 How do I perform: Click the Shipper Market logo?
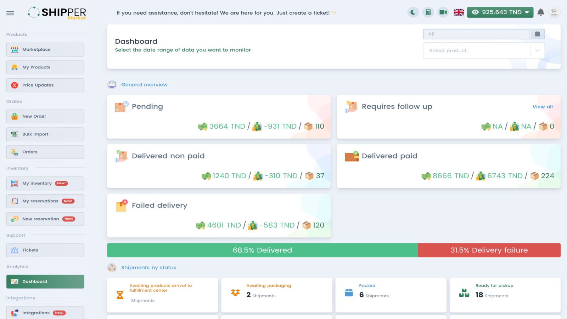[x=57, y=13]
